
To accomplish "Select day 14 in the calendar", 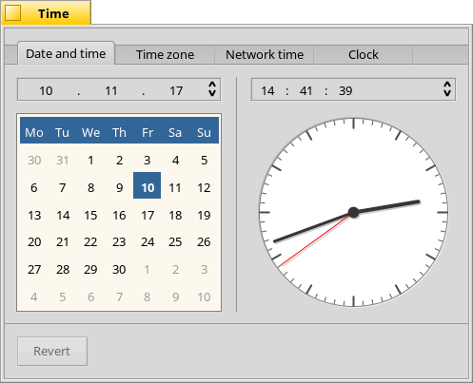I will click(x=63, y=216).
